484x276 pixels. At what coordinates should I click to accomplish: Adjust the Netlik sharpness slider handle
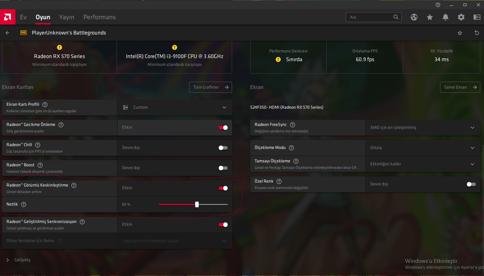(x=197, y=204)
